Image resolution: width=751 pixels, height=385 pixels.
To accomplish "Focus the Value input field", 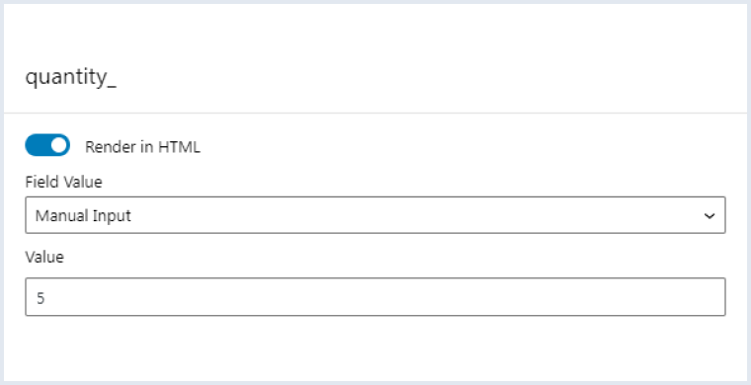I will pos(375,296).
